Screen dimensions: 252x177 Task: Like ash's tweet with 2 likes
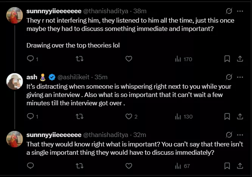click(129, 117)
